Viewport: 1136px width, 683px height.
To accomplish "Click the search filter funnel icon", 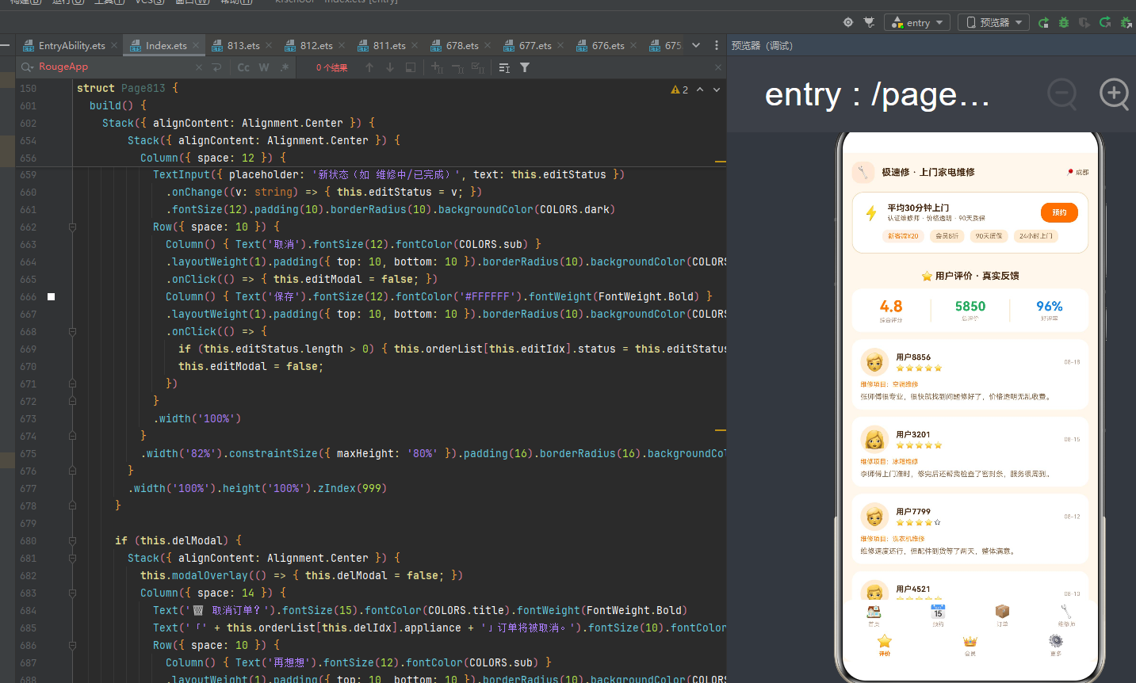I will pyautogui.click(x=525, y=67).
